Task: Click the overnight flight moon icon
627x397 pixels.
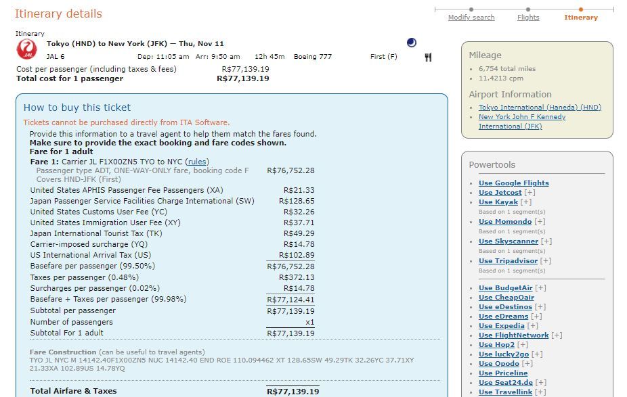Action: [412, 43]
